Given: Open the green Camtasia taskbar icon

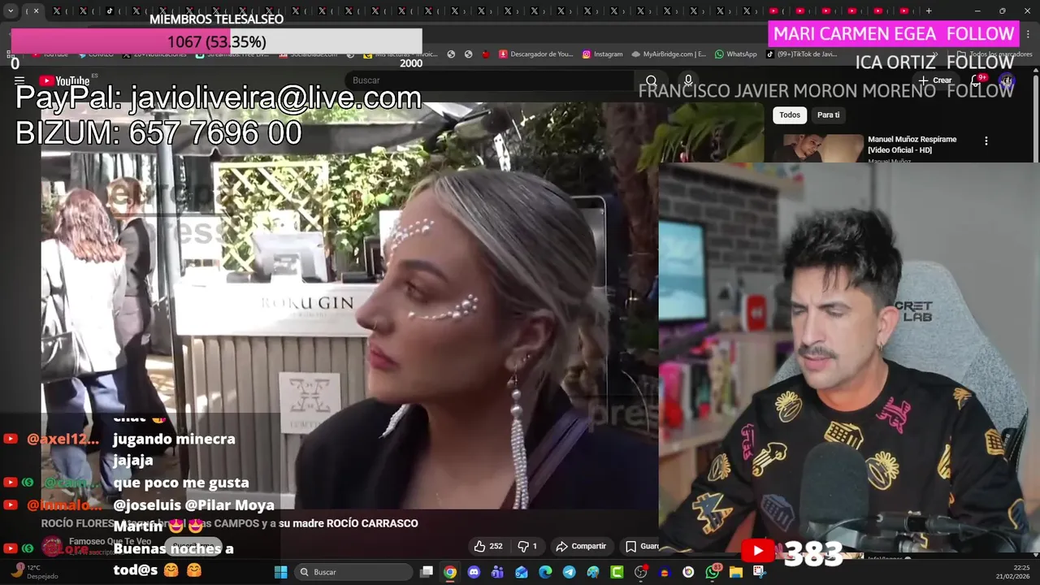Looking at the screenshot, I should coord(617,572).
